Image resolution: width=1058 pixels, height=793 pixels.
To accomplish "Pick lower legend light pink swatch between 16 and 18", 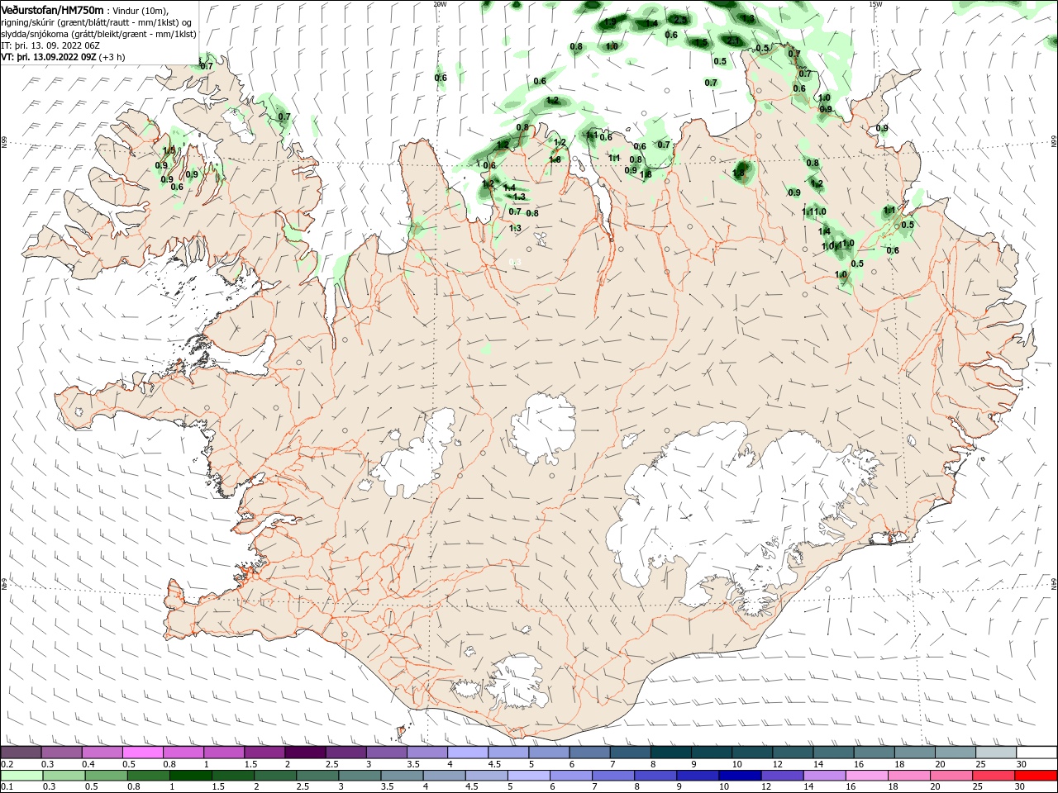I will 868,776.
